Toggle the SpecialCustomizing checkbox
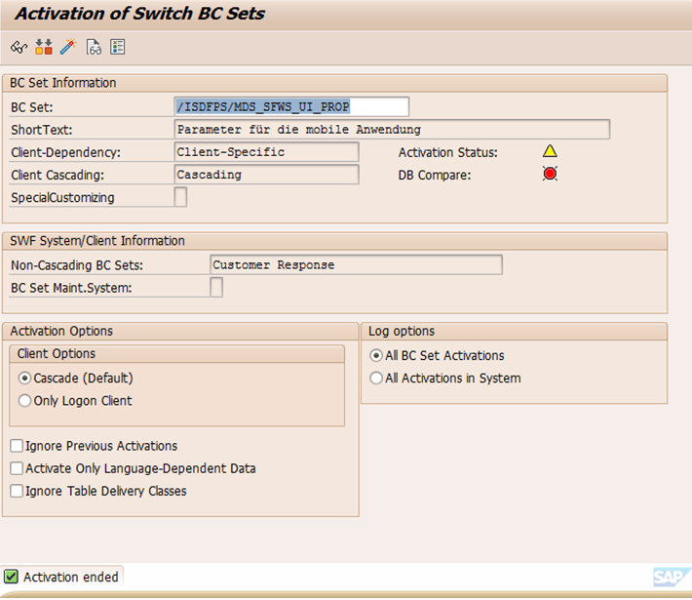The image size is (692, 600). [180, 197]
